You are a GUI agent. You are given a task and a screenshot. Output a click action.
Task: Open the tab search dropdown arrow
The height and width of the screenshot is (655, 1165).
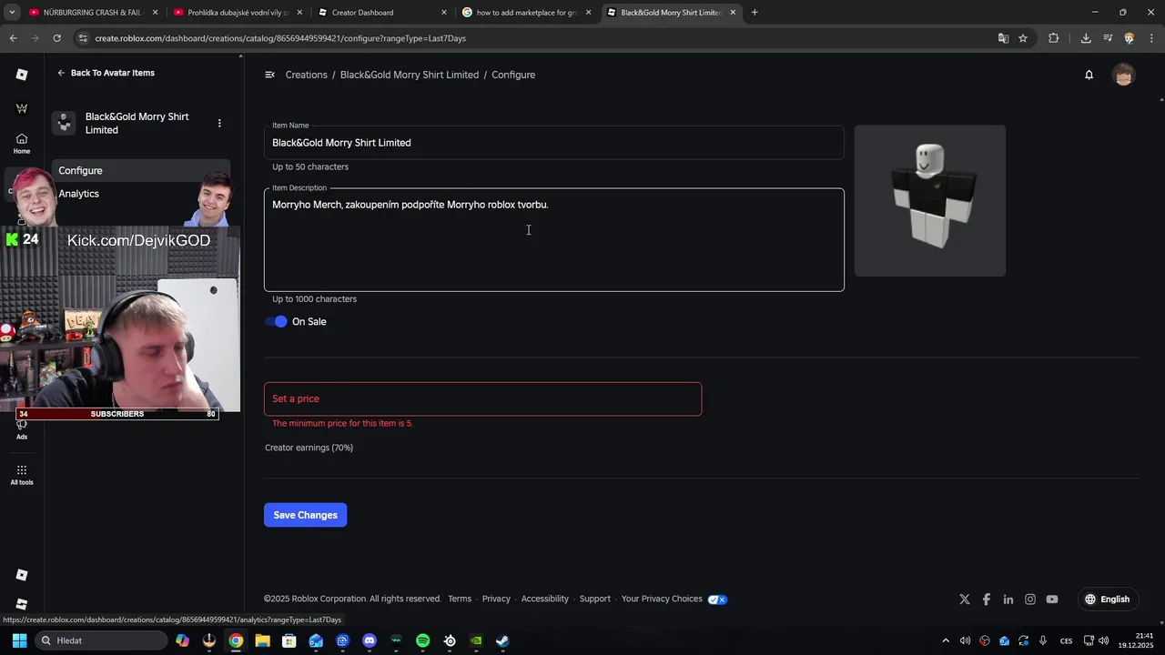tap(12, 13)
